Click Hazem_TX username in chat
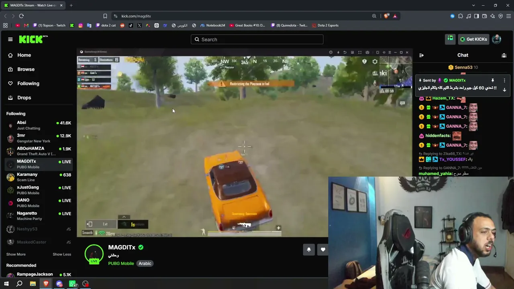Image resolution: width=514 pixels, height=289 pixels. click(444, 98)
